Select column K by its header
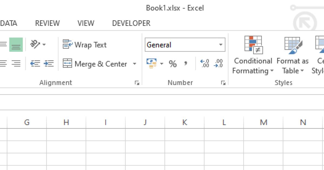The height and width of the screenshot is (170, 324). tap(184, 122)
